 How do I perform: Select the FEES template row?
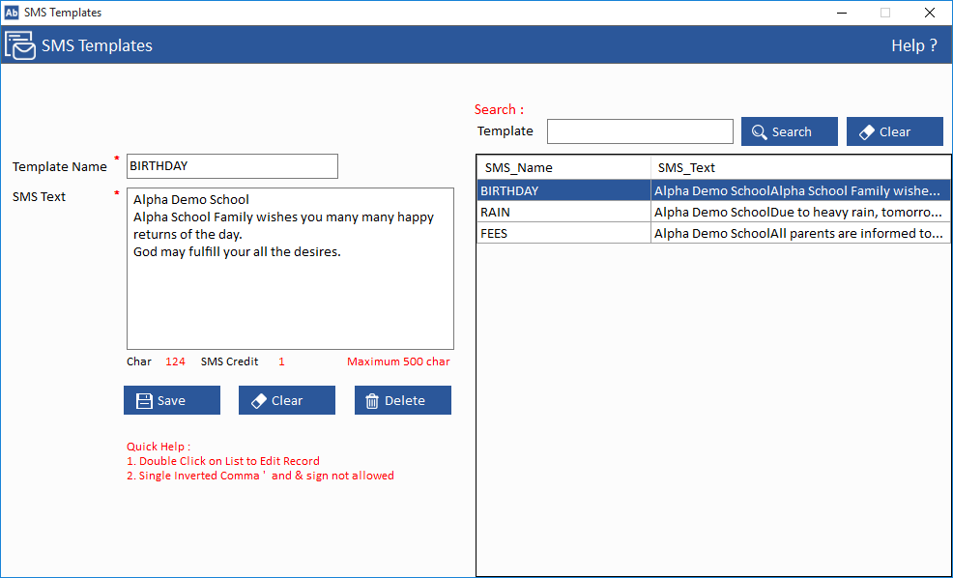[563, 233]
